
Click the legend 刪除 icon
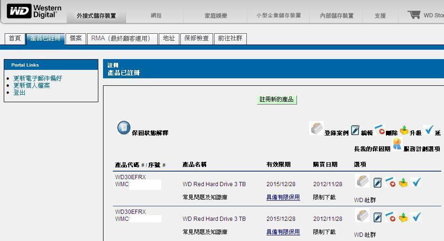coord(379,129)
